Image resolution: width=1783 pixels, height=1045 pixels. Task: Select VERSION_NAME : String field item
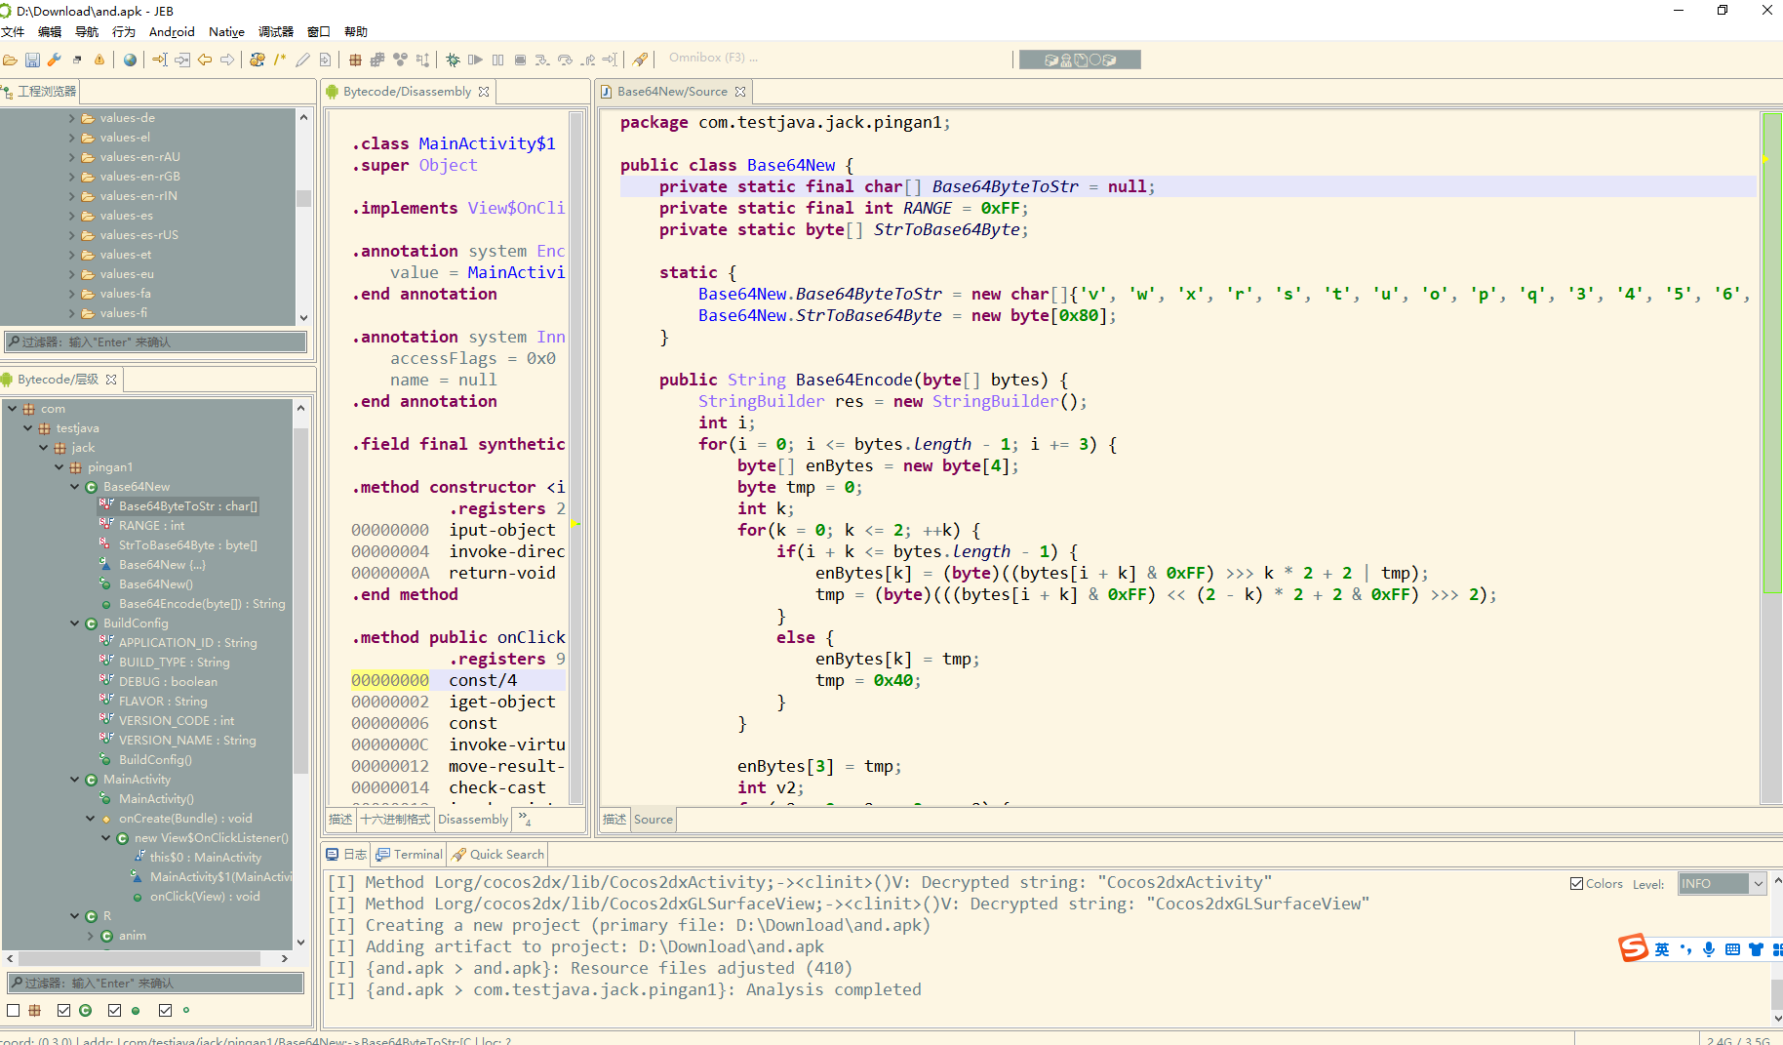click(187, 741)
